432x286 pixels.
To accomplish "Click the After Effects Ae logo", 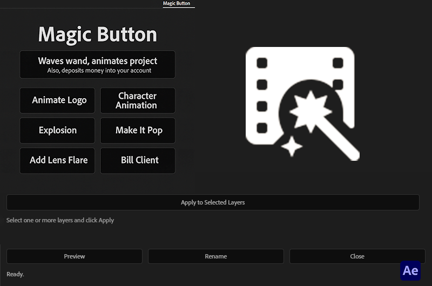I will [410, 270].
